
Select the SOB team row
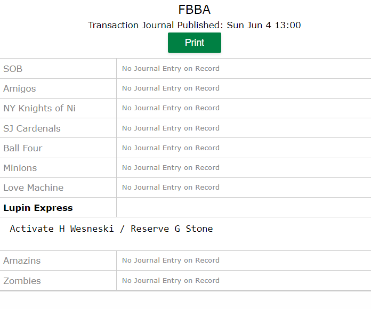coord(185,69)
